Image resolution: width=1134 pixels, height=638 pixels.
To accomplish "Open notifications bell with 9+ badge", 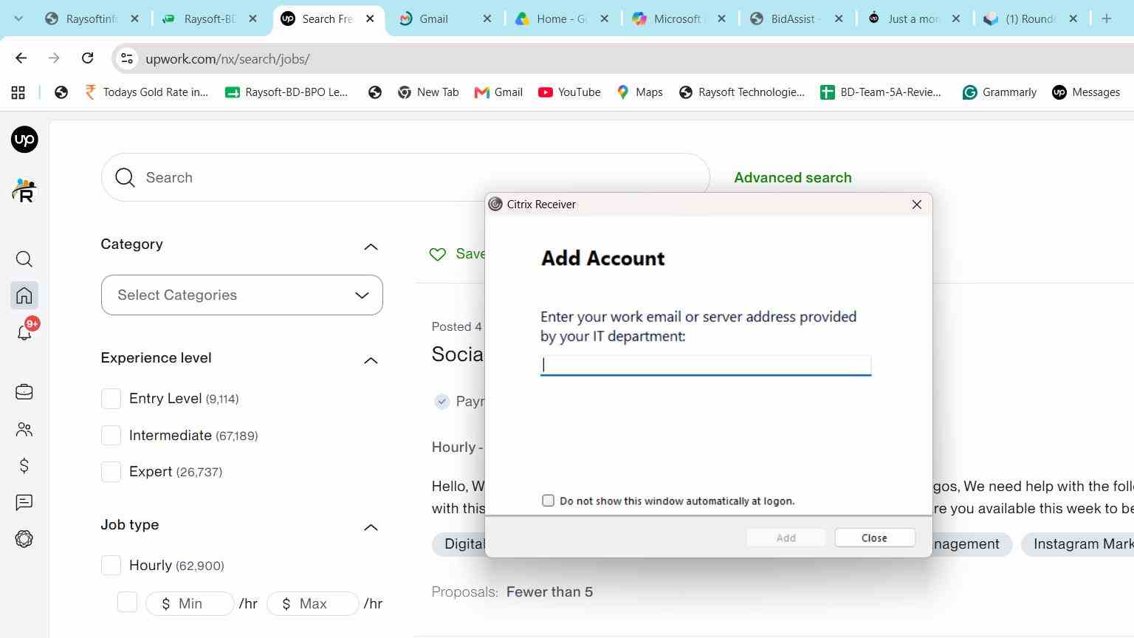I will click(24, 332).
